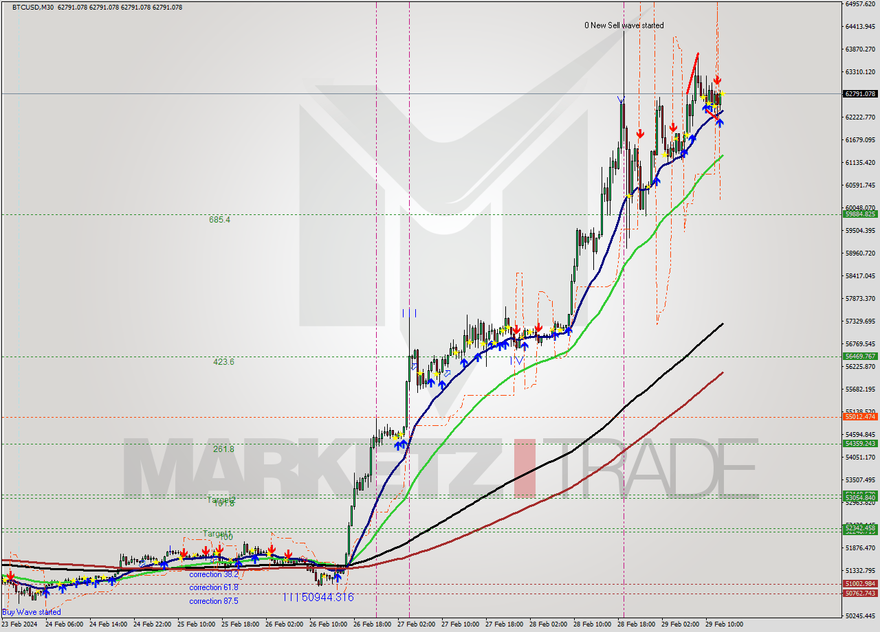Click price axis value 54594.845
The height and width of the screenshot is (632, 880).
tap(860, 435)
